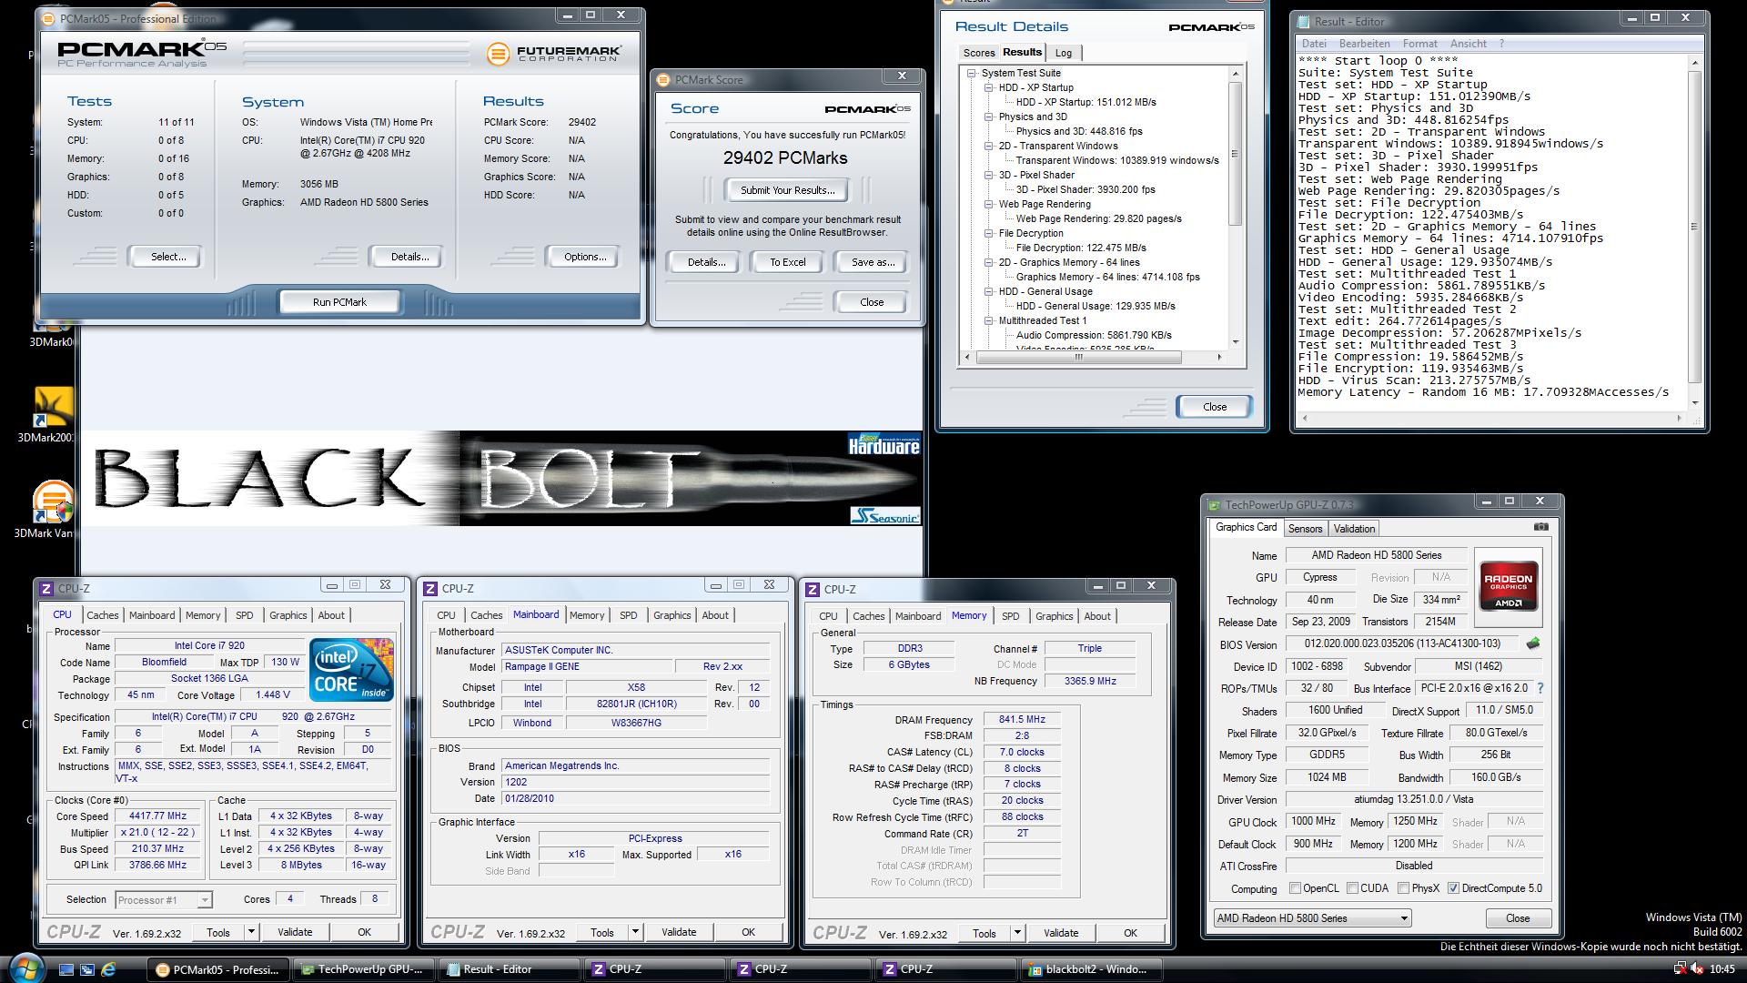Open the Datei menu in Editor
The image size is (1747, 983).
(x=1314, y=44)
